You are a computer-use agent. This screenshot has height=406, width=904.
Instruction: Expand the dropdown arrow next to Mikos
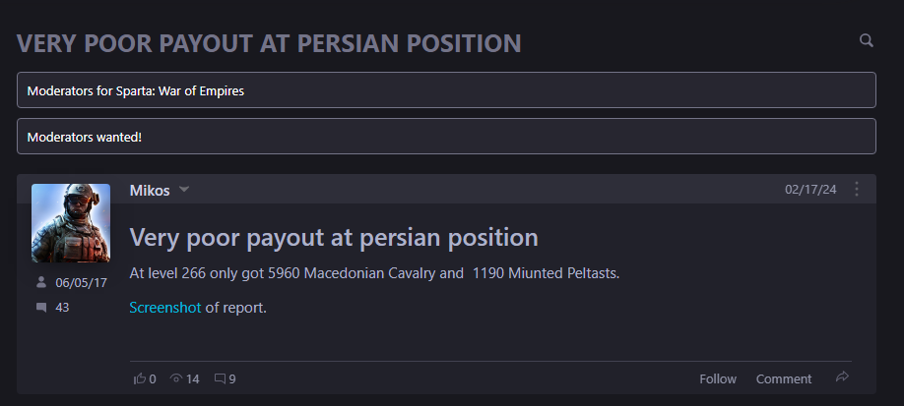click(184, 190)
